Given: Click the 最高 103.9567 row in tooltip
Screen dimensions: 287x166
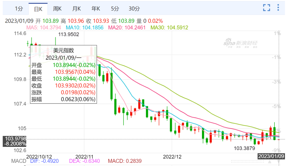Looking at the screenshot, I should [x=63, y=72].
